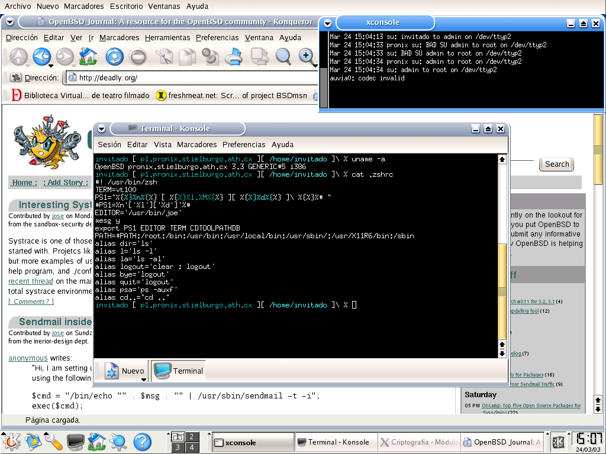Image resolution: width=606 pixels, height=454 pixels.
Task: Expand the Back button history dropdown arrow
Action: [x=50, y=66]
